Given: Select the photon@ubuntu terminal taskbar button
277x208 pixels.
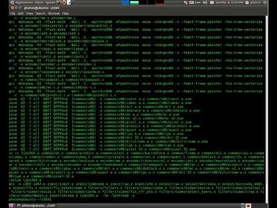Looking at the screenshot, I should pyautogui.click(x=36, y=206).
